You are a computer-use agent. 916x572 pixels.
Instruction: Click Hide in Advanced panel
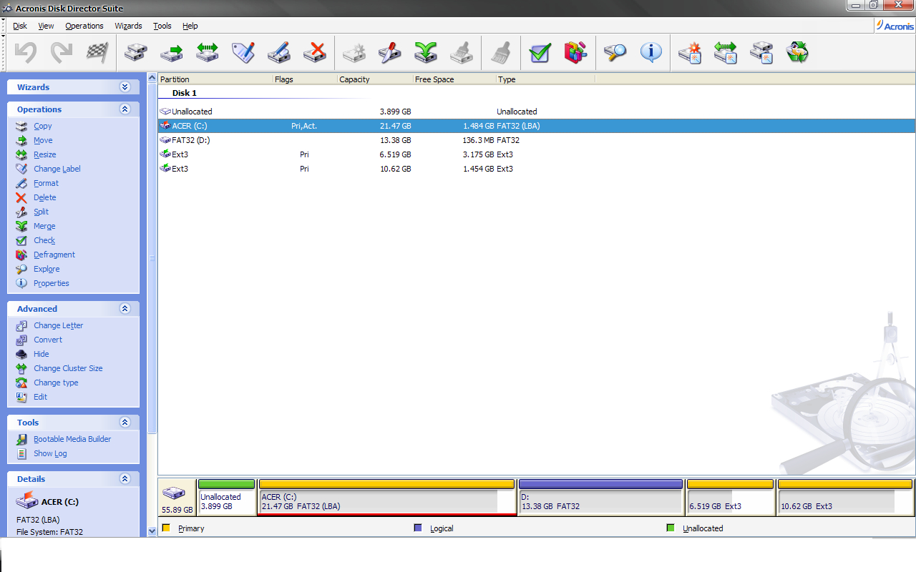[x=42, y=354]
